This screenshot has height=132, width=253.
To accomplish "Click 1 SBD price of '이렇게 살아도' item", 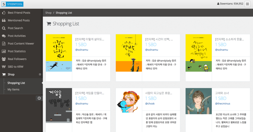I will [x=81, y=45].
